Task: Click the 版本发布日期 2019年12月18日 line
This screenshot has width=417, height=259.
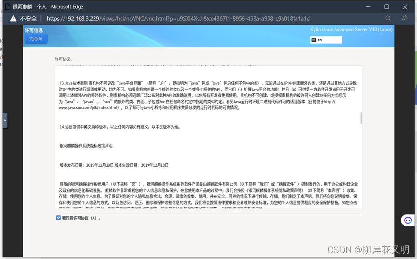Action: [114, 165]
